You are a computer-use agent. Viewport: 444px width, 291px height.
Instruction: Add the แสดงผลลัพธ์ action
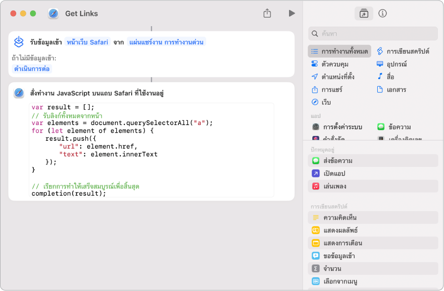(373, 230)
